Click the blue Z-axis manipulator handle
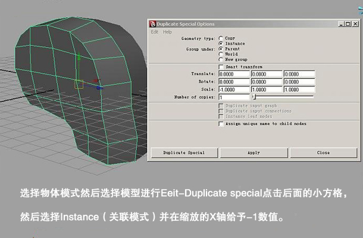The width and height of the screenshot is (363, 238). coord(99,88)
